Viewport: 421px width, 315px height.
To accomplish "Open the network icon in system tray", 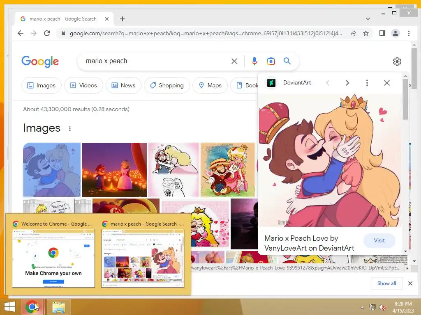I will pyautogui.click(x=372, y=307).
